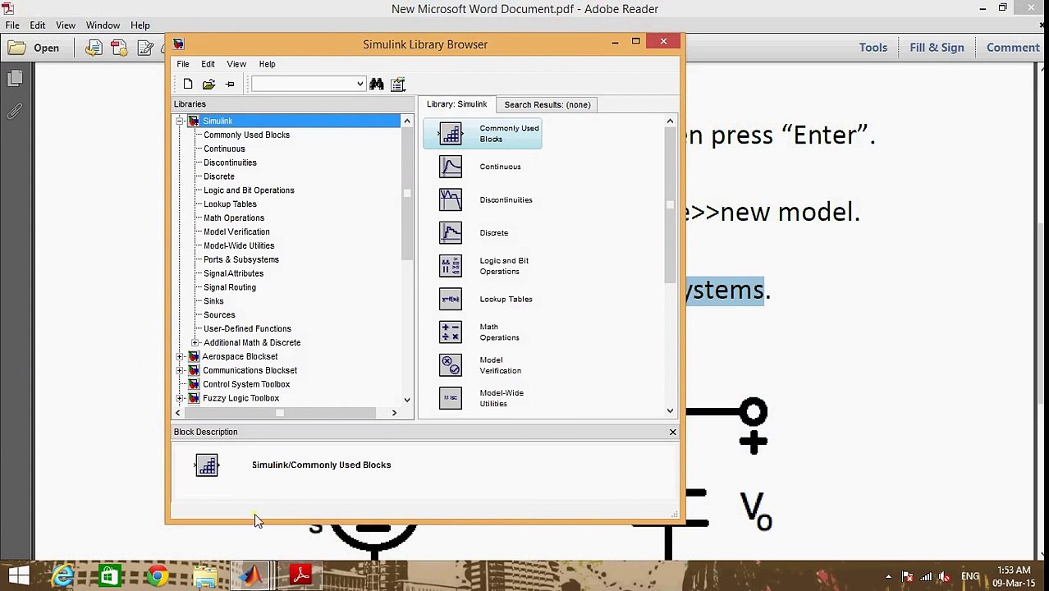Open the Comment pane in Adobe Reader
This screenshot has height=591, width=1049.
1013,48
